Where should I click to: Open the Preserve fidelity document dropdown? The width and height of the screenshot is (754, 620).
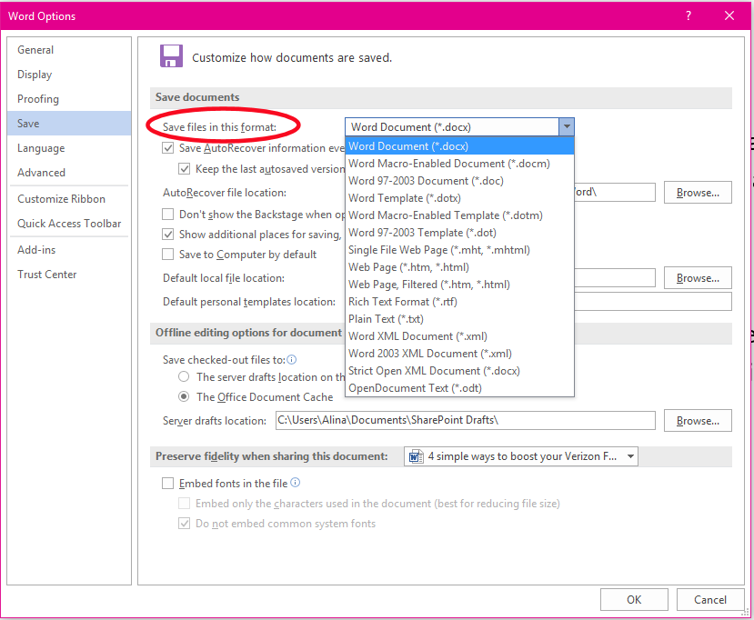[630, 456]
